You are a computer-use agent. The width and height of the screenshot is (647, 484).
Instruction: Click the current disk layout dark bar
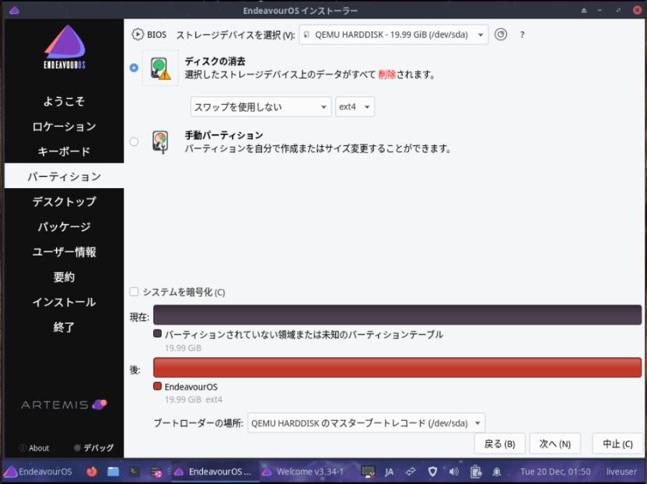[397, 315]
